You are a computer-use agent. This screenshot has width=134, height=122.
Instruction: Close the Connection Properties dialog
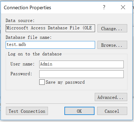pyautogui.click(x=123, y=7)
